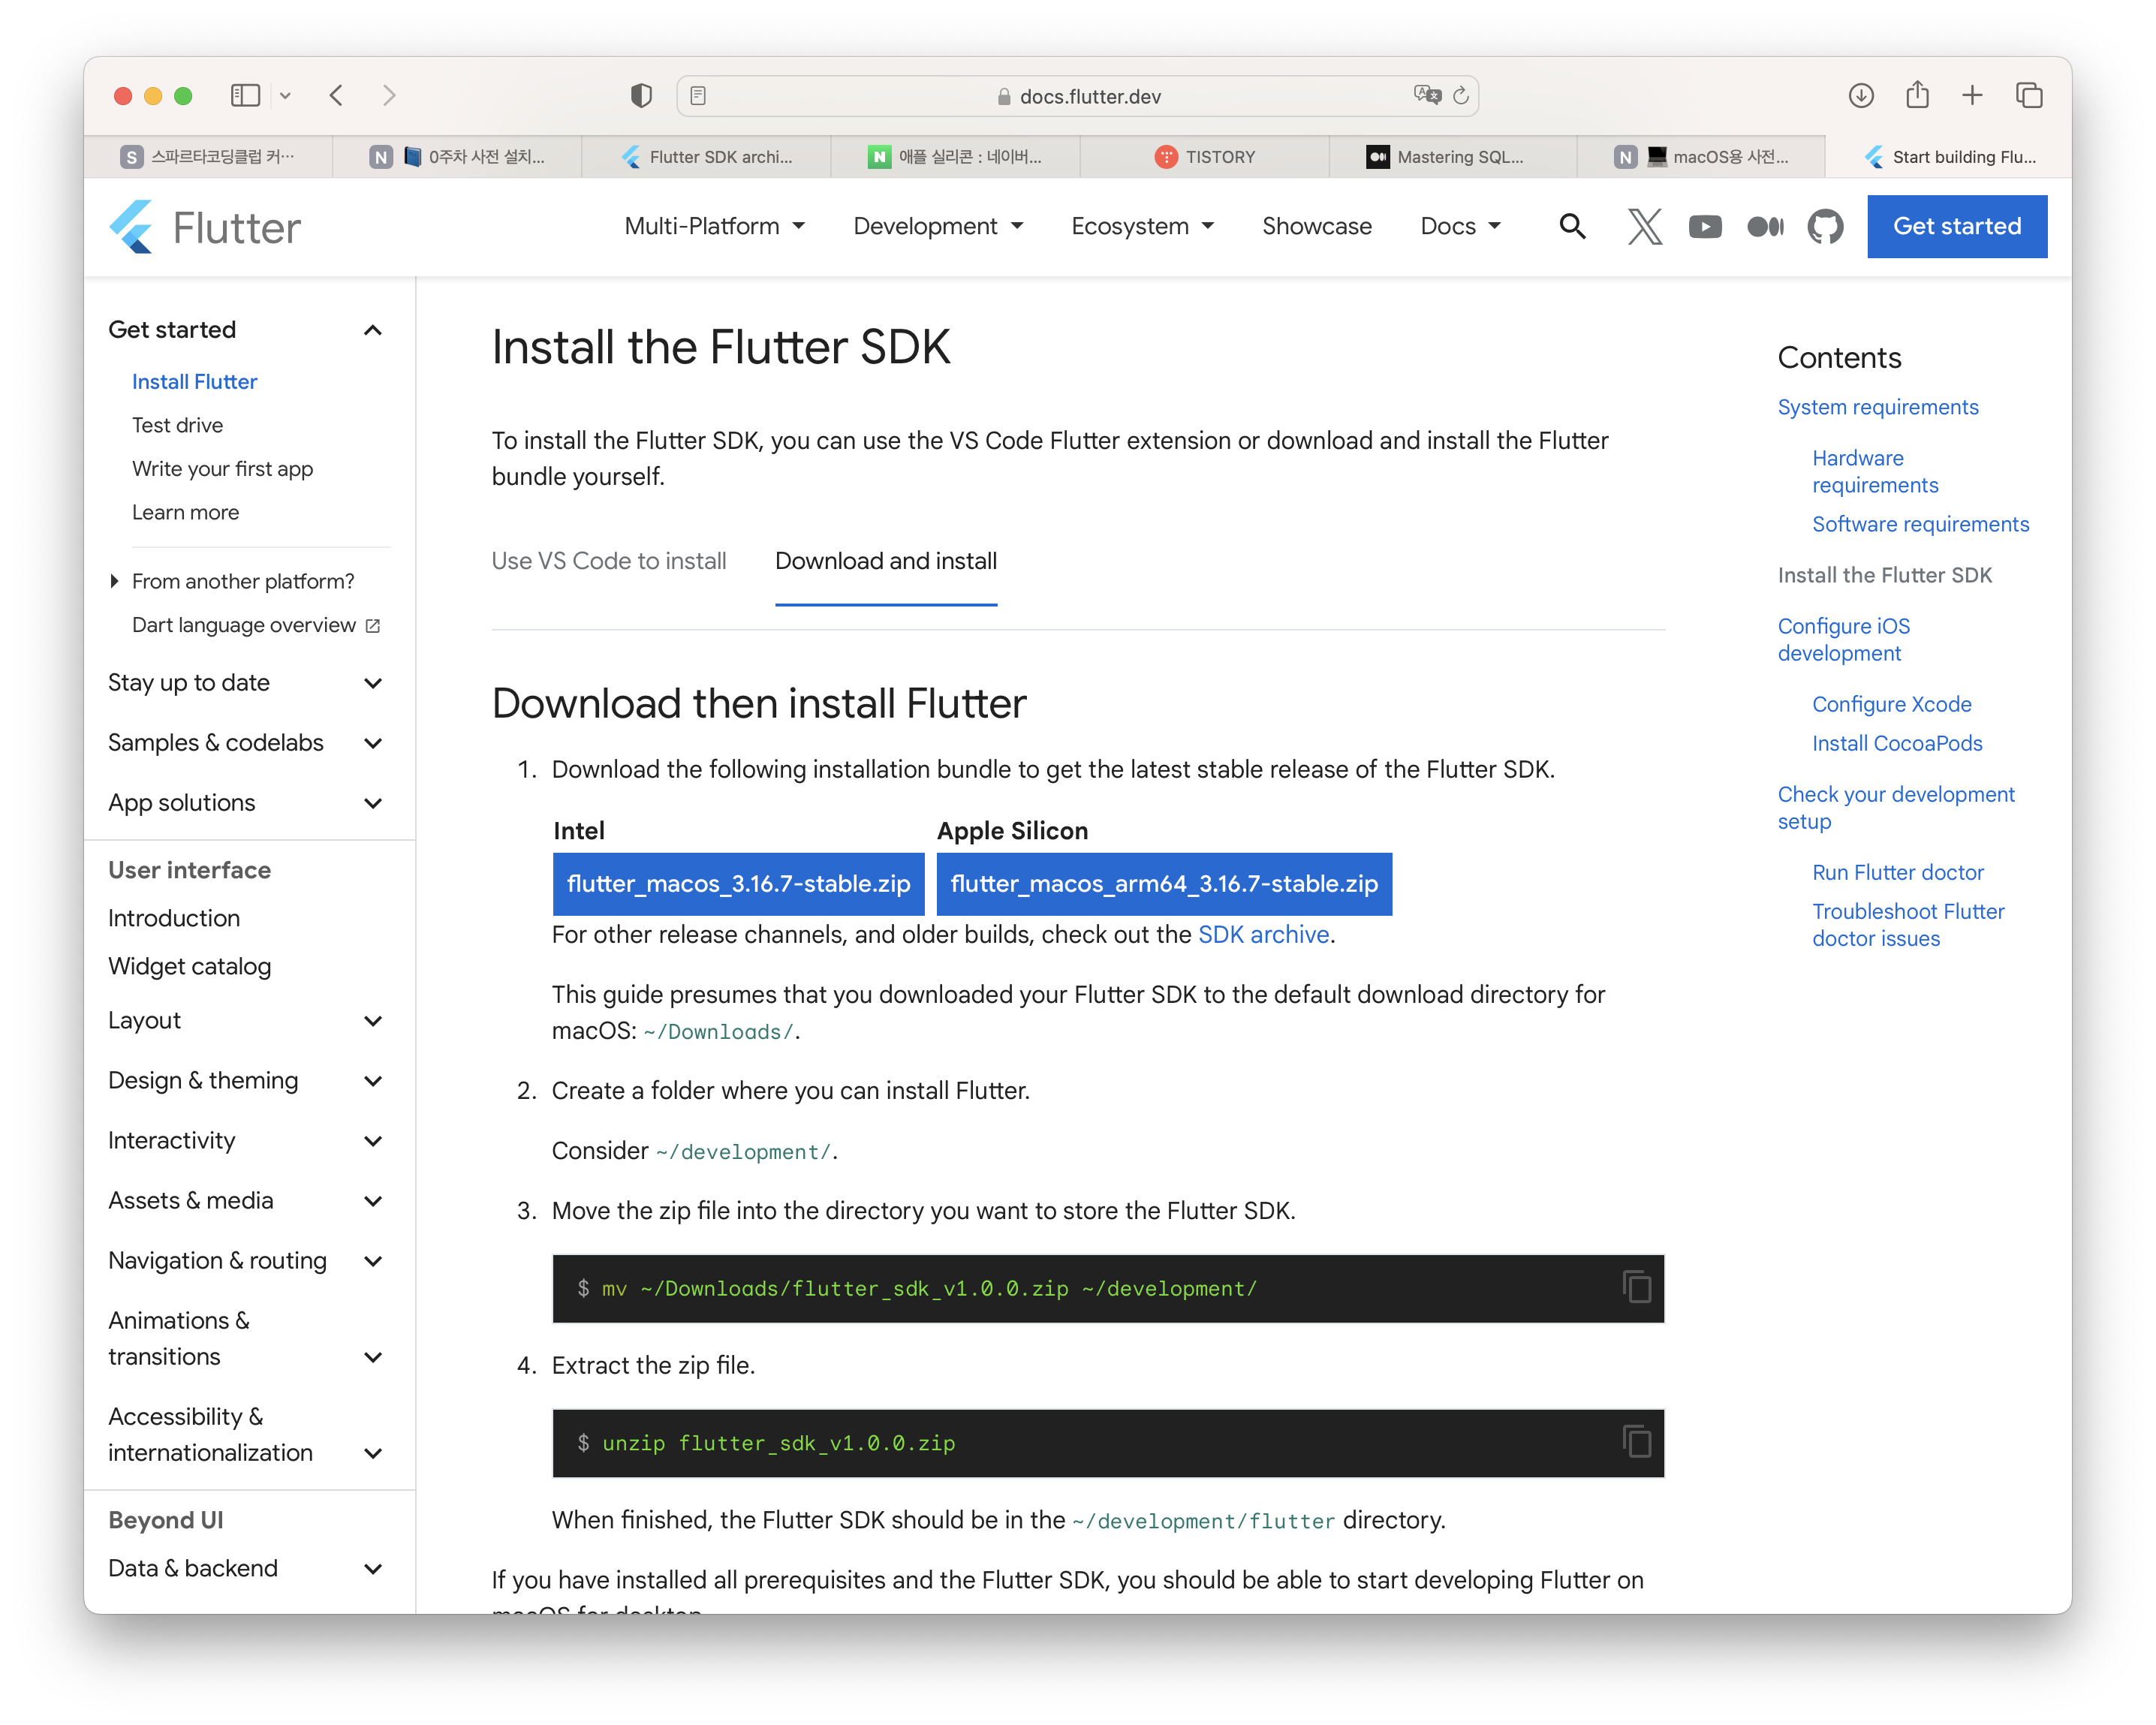Open Flutter's Medium icon

pyautogui.click(x=1765, y=227)
